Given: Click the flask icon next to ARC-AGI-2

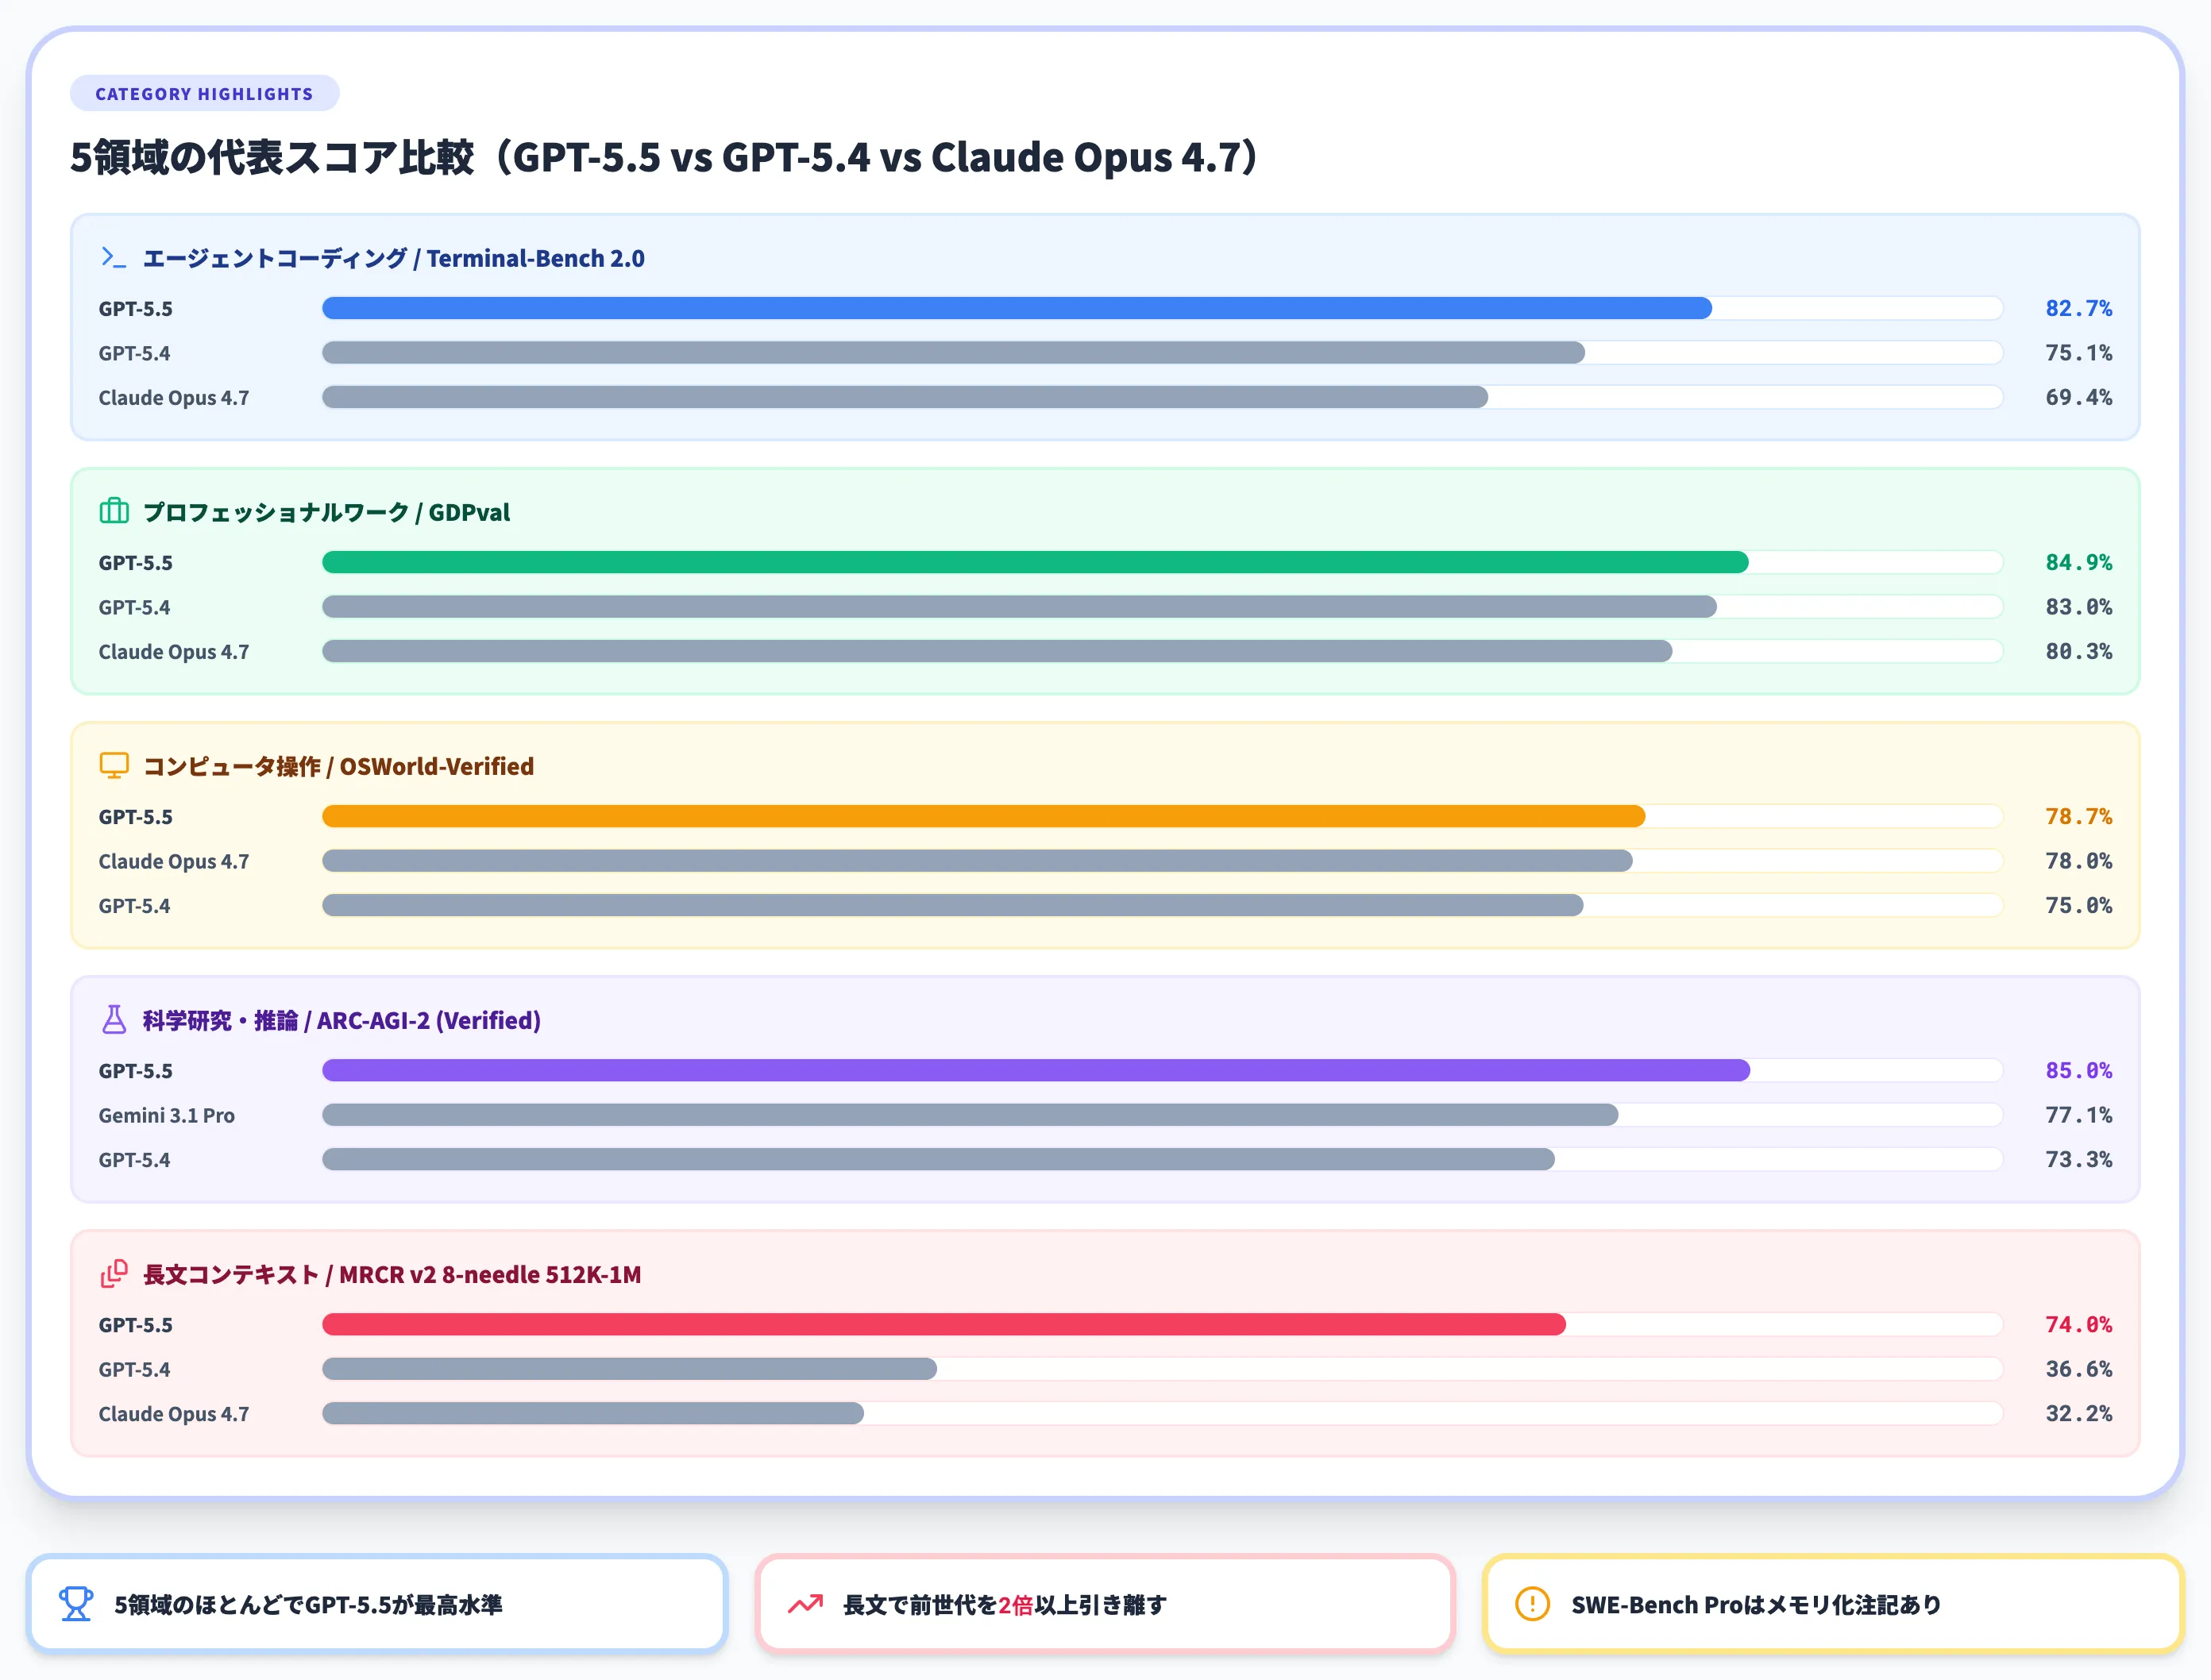Looking at the screenshot, I should pos(113,1020).
